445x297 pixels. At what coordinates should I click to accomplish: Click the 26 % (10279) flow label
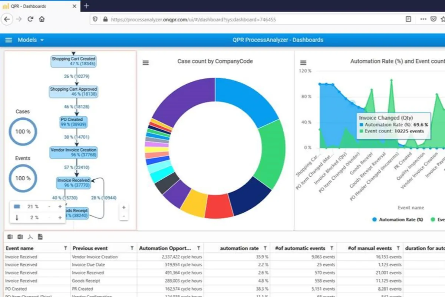(x=76, y=76)
